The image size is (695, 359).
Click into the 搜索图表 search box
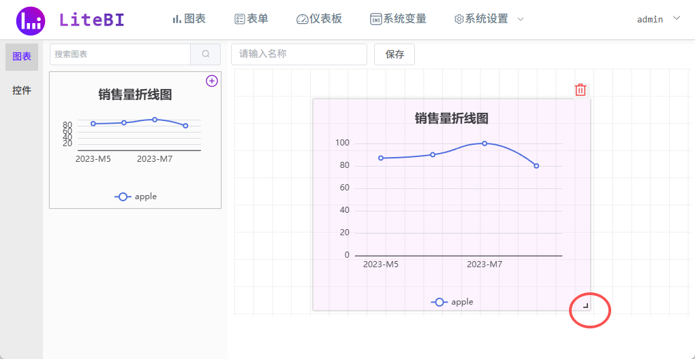(120, 54)
